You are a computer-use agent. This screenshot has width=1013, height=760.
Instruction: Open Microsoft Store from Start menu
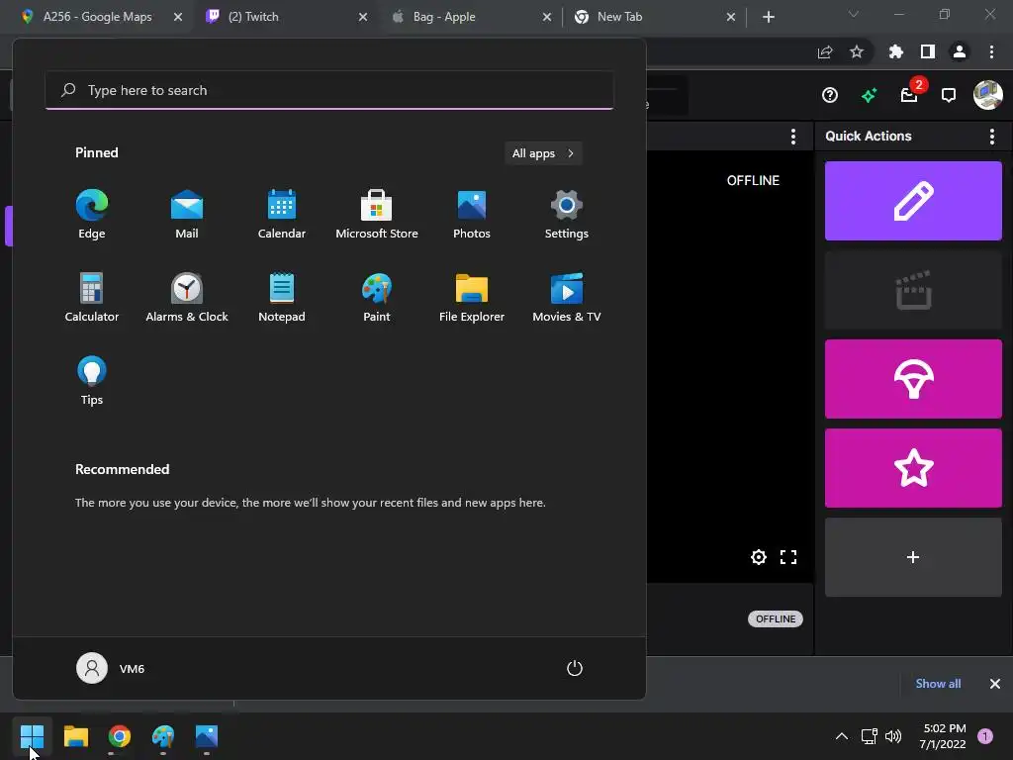tap(377, 215)
